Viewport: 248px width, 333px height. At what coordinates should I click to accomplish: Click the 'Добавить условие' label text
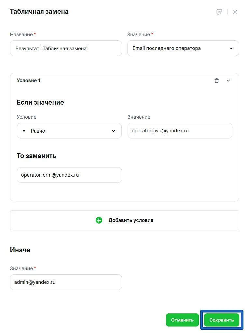[131, 220]
